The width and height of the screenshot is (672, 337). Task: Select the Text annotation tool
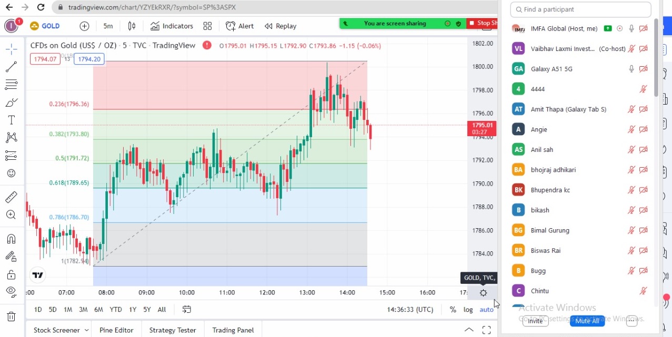click(11, 120)
